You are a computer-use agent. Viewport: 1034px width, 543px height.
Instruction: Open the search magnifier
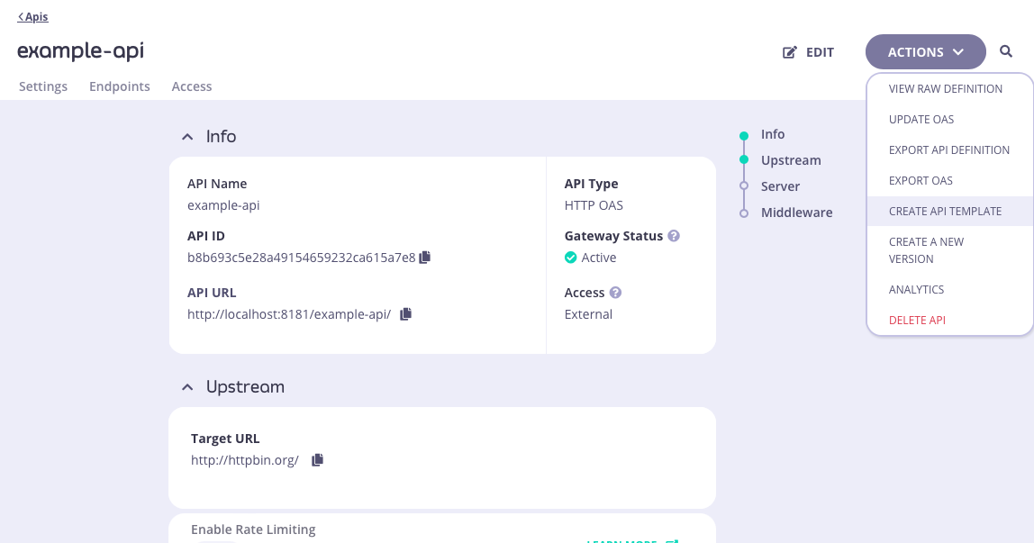tap(1006, 51)
